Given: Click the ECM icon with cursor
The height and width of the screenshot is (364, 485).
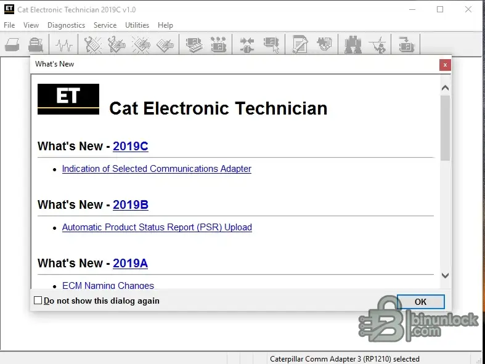Looking at the screenshot, I should (x=271, y=44).
